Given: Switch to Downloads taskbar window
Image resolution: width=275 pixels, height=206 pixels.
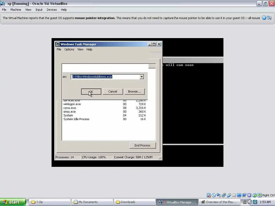Looking at the screenshot, I should pos(135,202).
